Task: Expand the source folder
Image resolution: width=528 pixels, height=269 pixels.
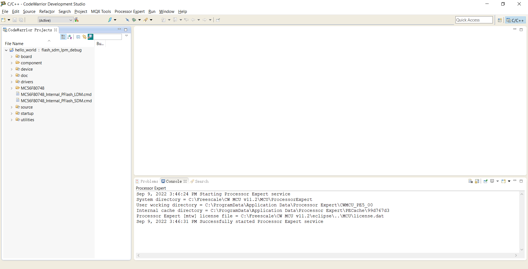Action: click(x=12, y=107)
